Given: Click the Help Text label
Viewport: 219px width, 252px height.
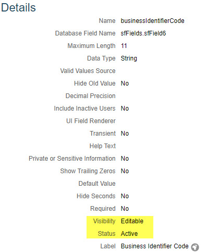Looking at the screenshot, I should (x=103, y=146).
